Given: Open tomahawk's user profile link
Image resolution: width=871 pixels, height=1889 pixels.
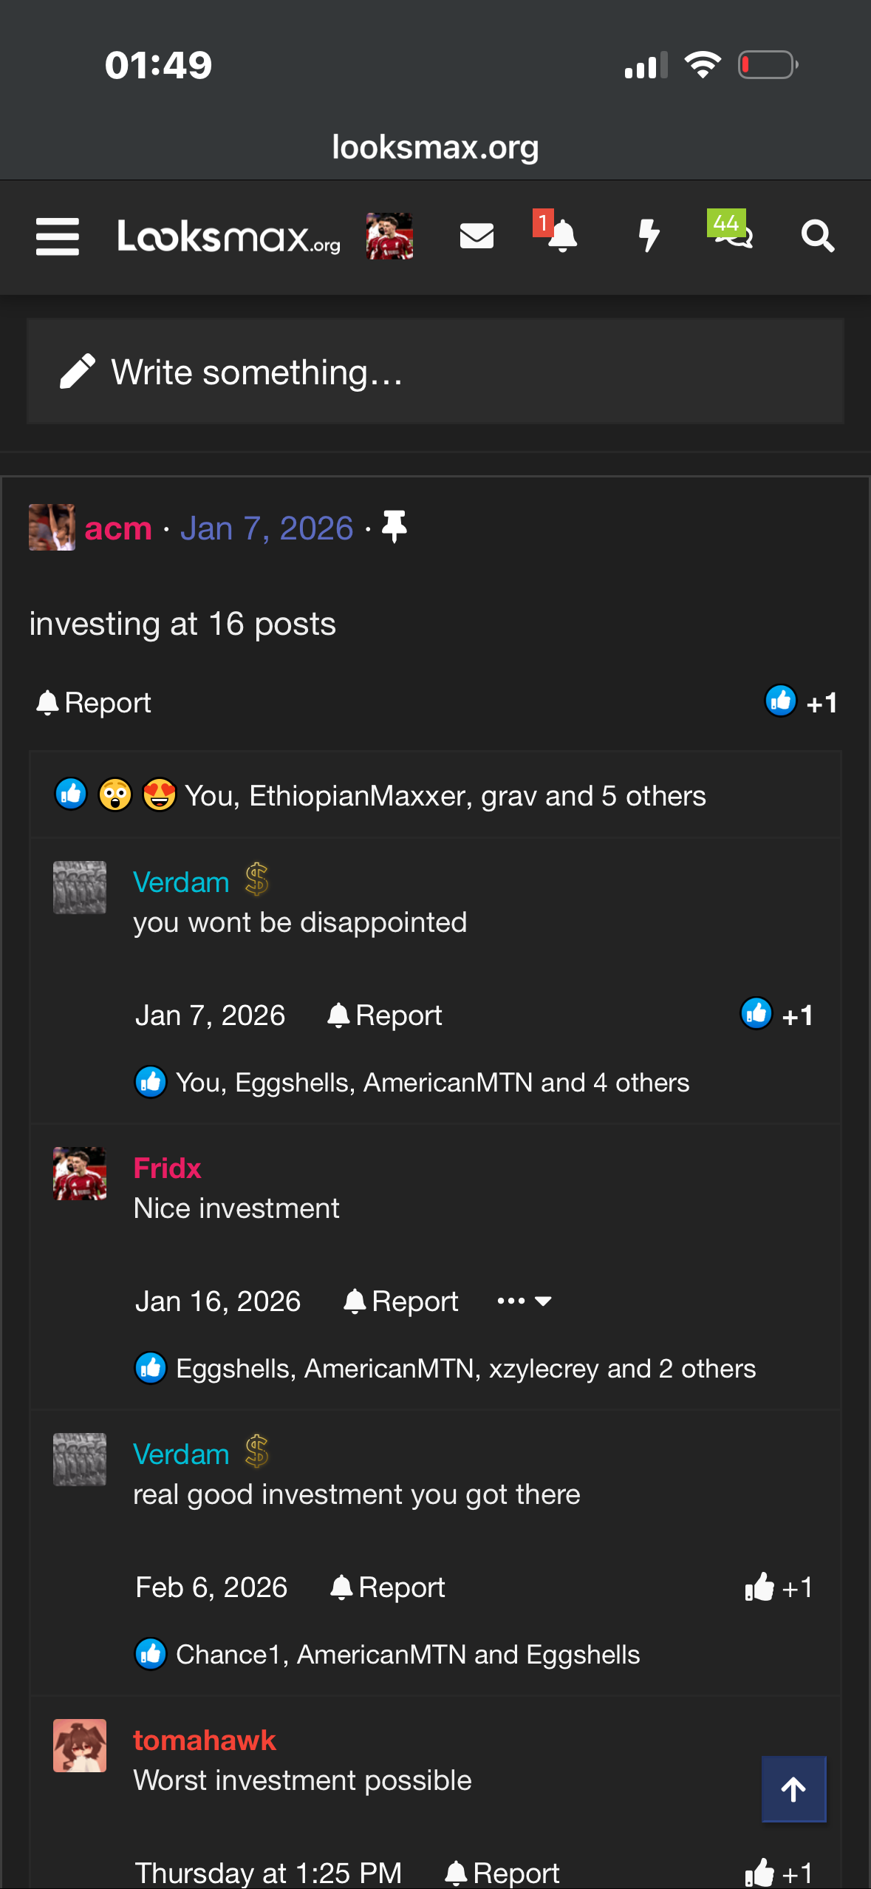Looking at the screenshot, I should [205, 1740].
